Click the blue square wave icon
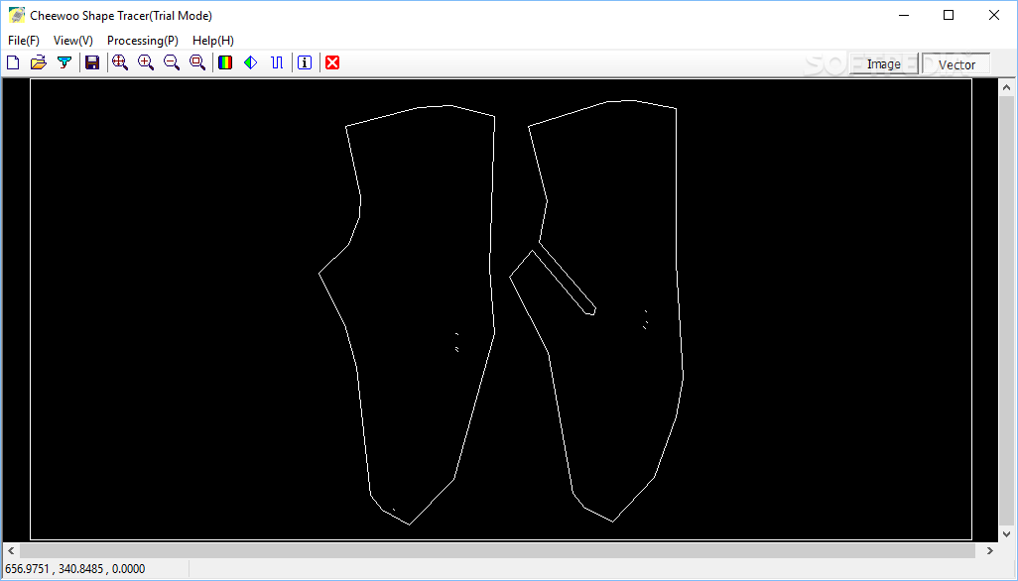The width and height of the screenshot is (1018, 581). pyautogui.click(x=277, y=62)
